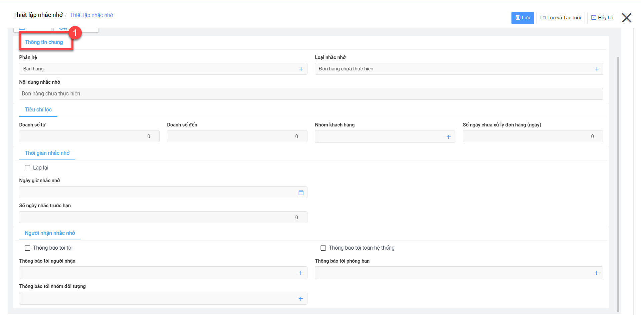The width and height of the screenshot is (641, 322).
Task: Select the Người nhận nhắc nhở section tab
Action: click(50, 233)
